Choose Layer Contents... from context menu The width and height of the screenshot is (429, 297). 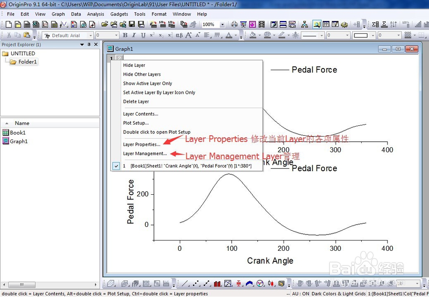(x=141, y=114)
